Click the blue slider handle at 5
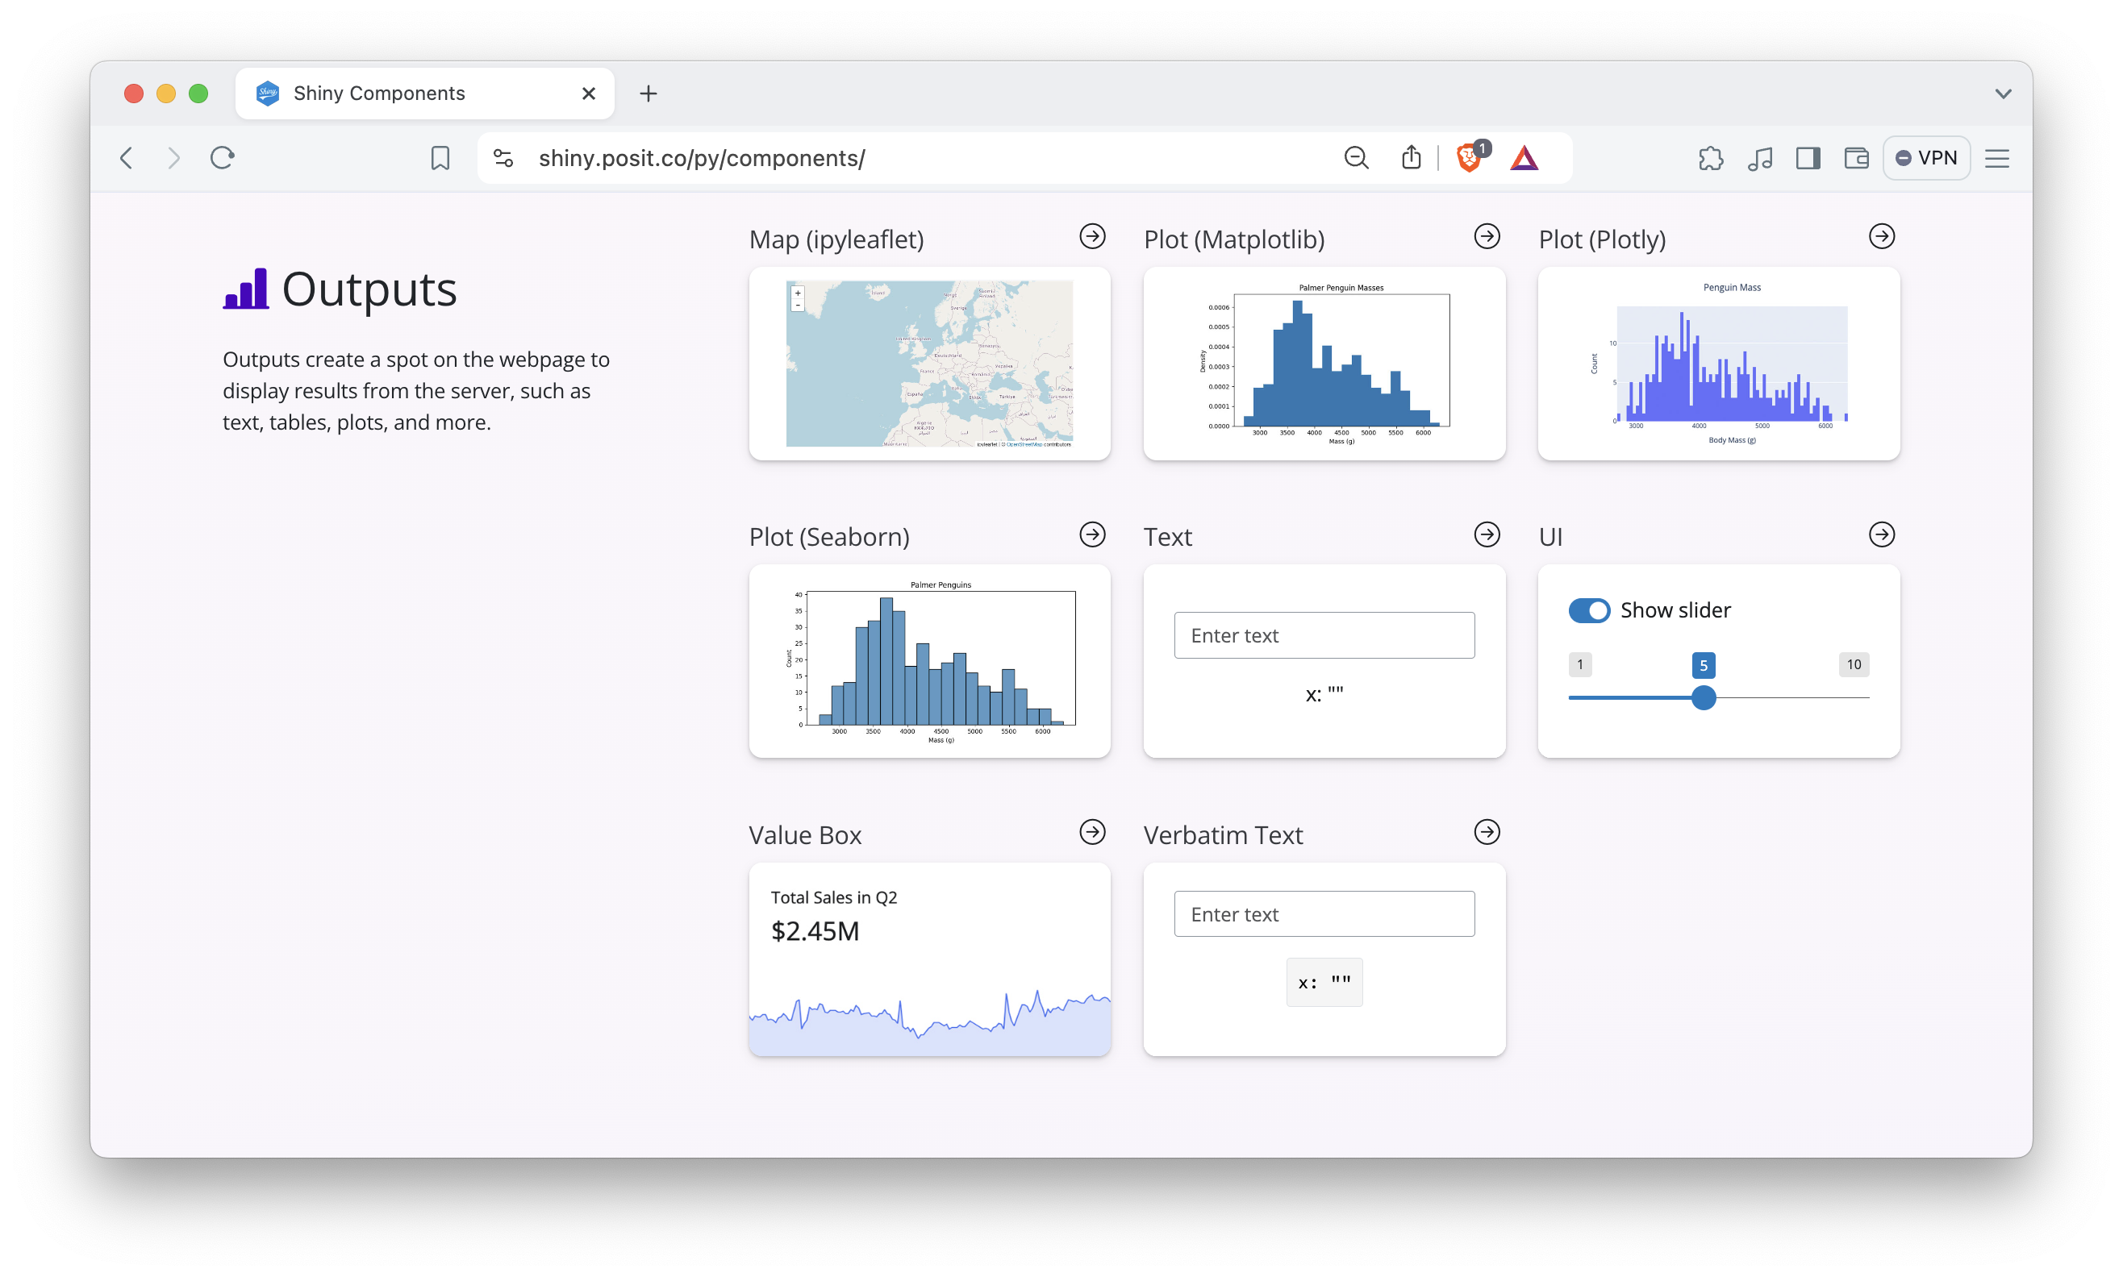Screen dimensions: 2123x1277 1703,698
